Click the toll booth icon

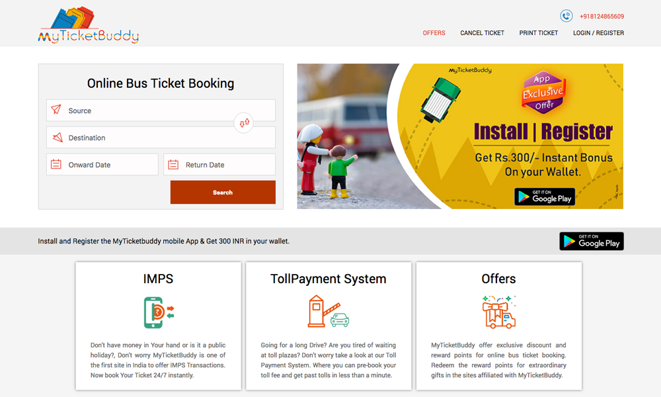coord(328,312)
